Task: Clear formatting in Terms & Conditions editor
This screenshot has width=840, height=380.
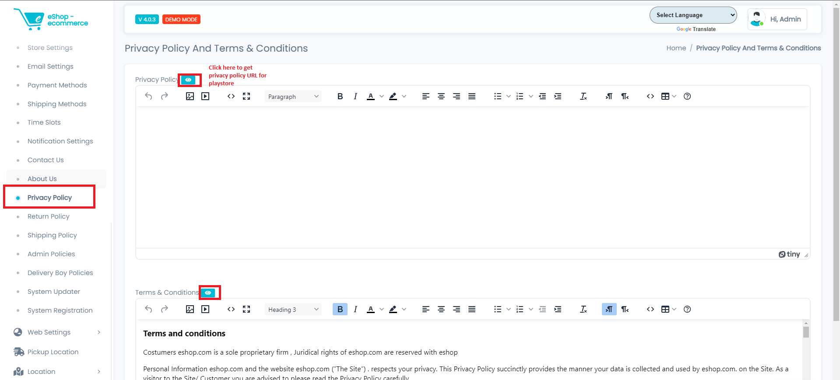Action: coord(583,309)
